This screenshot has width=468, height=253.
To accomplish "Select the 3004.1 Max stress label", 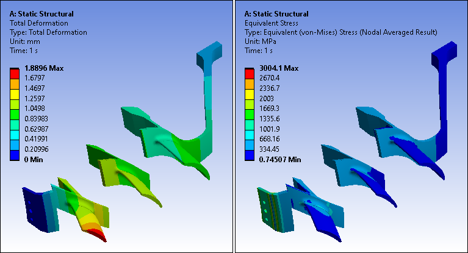I will click(279, 68).
